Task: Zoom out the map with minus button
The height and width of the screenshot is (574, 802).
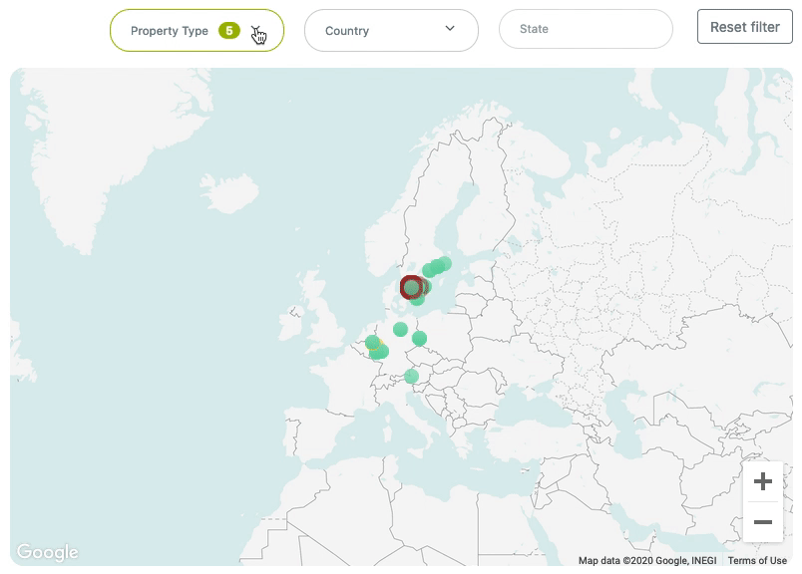Action: point(763,522)
